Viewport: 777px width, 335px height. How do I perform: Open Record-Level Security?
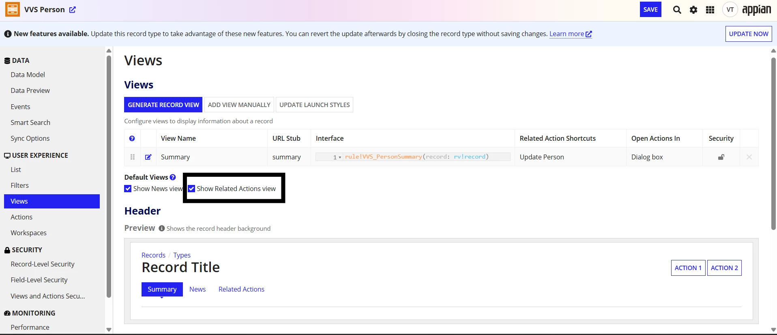coord(43,264)
